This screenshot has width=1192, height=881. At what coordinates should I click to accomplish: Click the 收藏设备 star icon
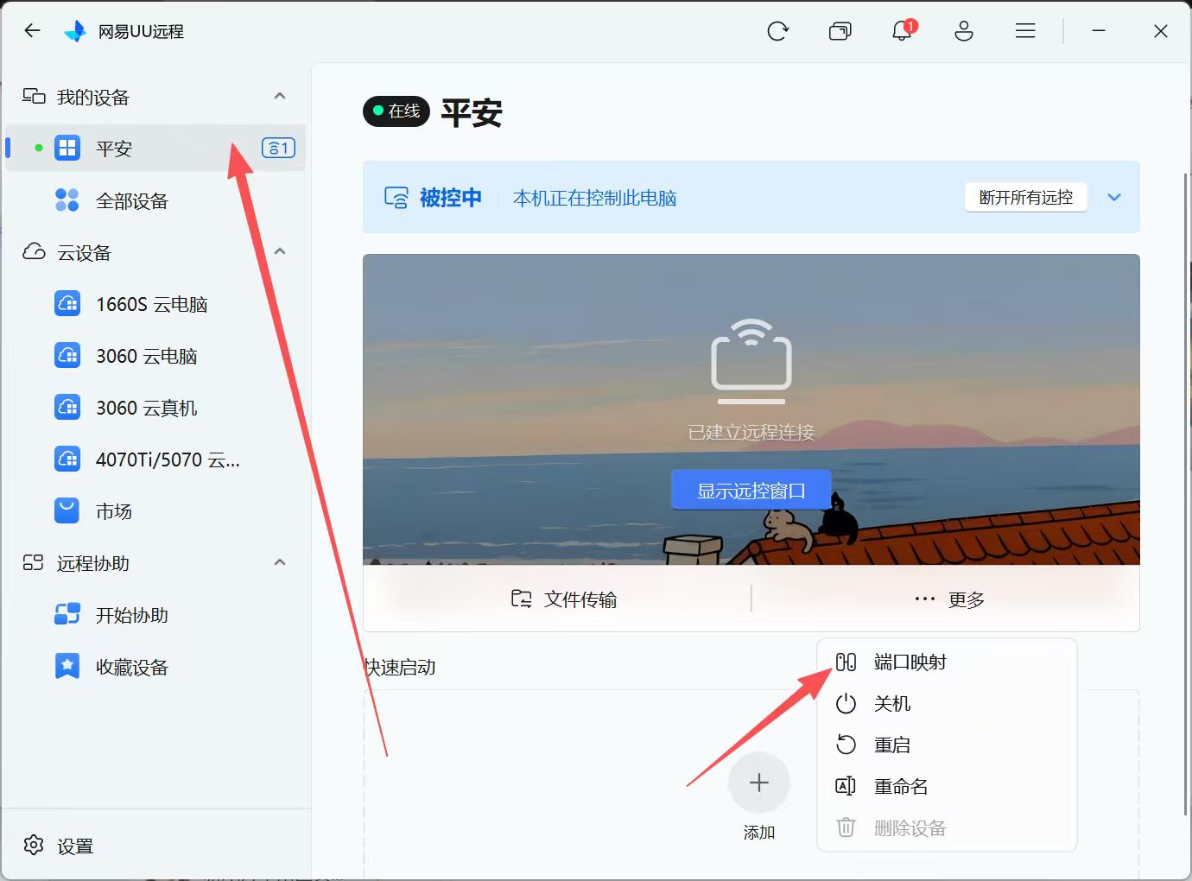coord(67,666)
